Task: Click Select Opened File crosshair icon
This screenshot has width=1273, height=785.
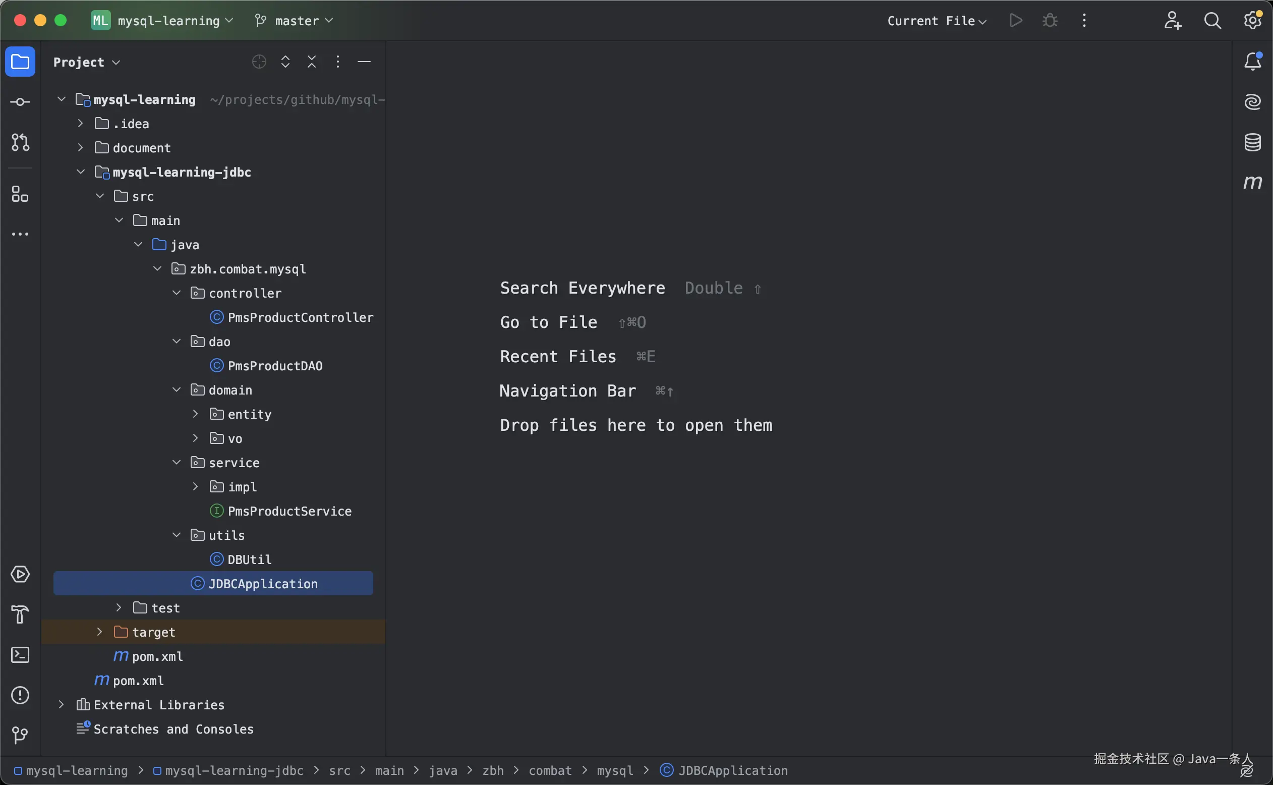Action: [259, 62]
